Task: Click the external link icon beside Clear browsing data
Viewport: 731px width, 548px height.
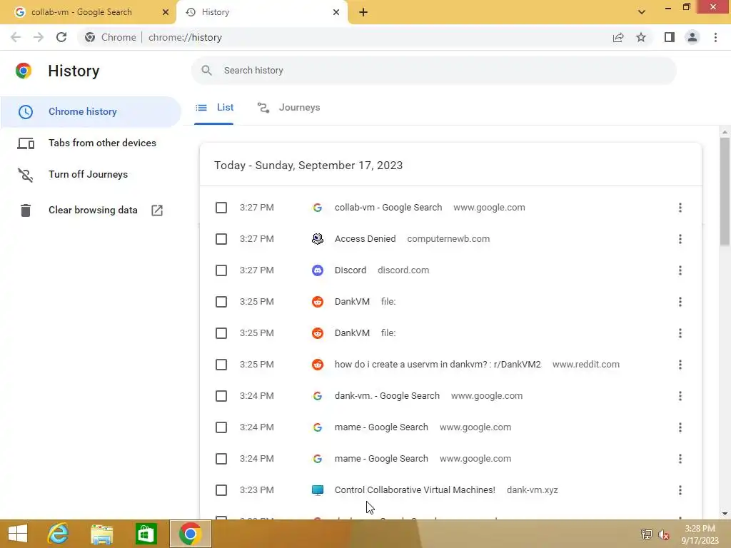Action: pyautogui.click(x=157, y=210)
